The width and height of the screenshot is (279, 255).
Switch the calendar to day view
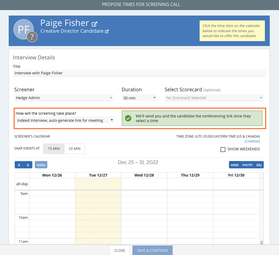pos(259,165)
